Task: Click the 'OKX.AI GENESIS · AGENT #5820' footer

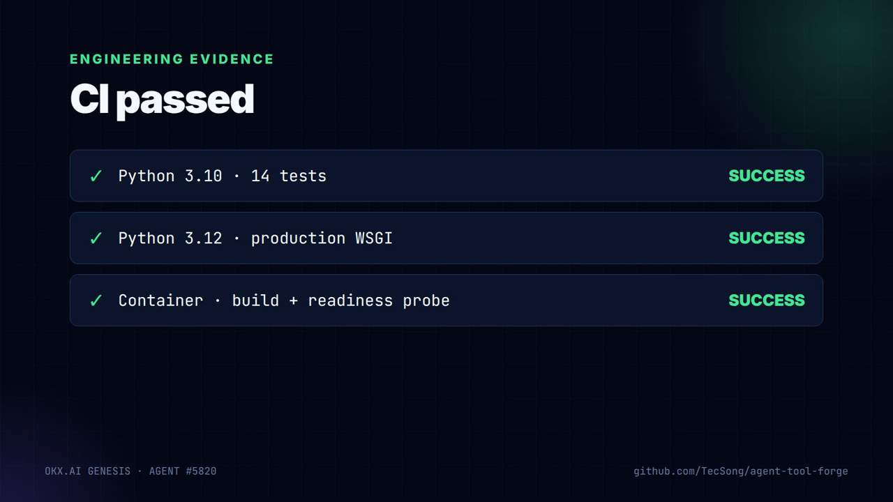Action: tap(130, 471)
